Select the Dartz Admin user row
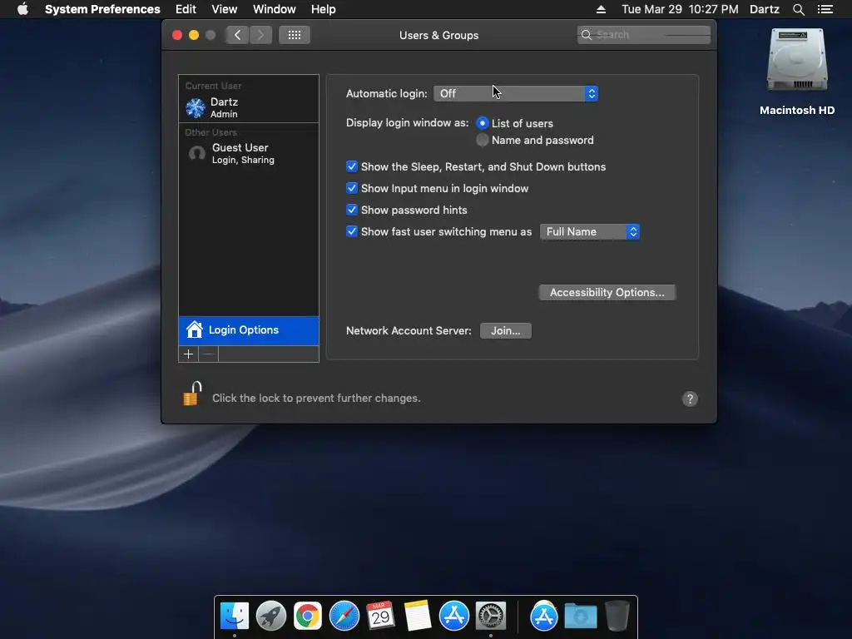The width and height of the screenshot is (852, 639). (x=249, y=107)
